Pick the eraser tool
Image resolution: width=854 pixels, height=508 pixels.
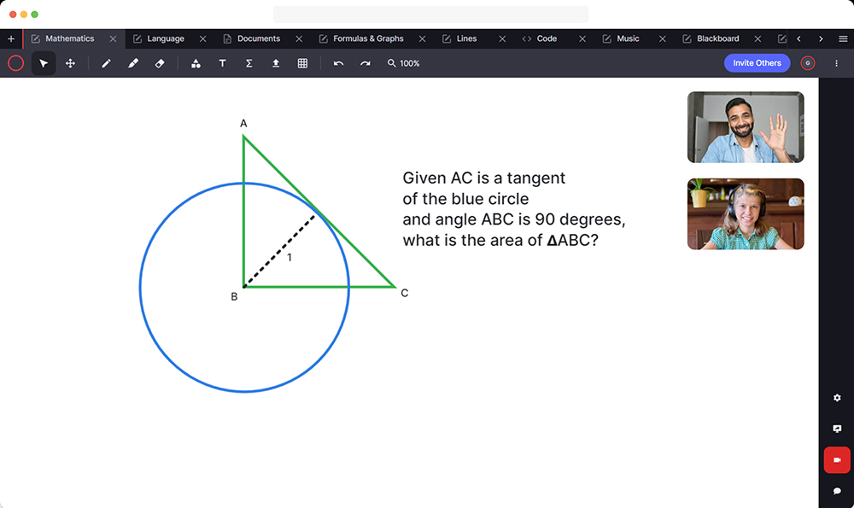(x=160, y=63)
